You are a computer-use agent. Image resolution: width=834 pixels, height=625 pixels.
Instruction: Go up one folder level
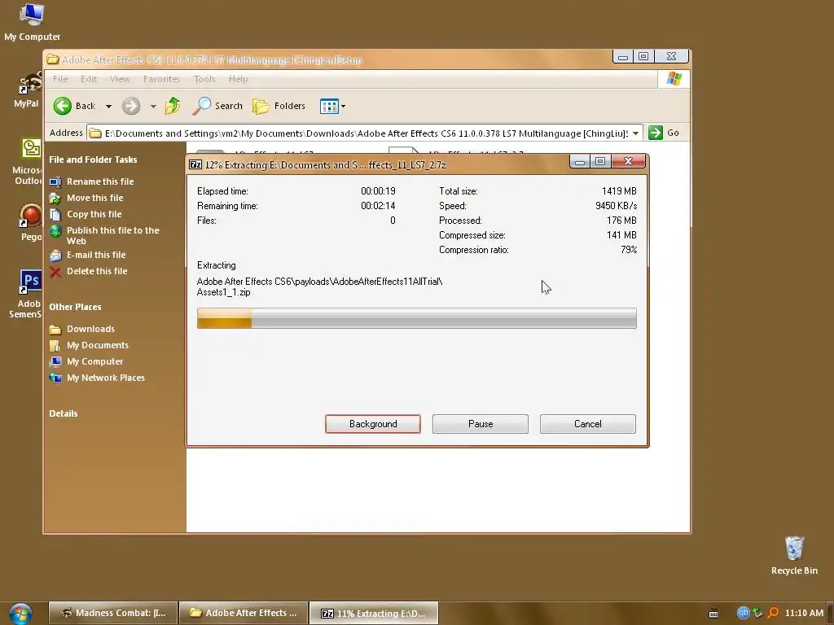coord(173,106)
